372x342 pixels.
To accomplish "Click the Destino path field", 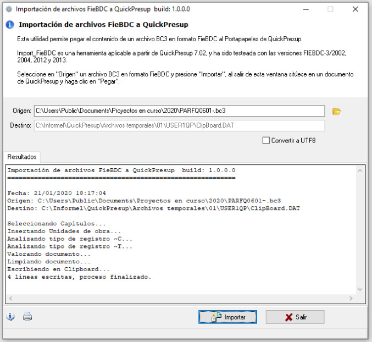I will (x=179, y=125).
